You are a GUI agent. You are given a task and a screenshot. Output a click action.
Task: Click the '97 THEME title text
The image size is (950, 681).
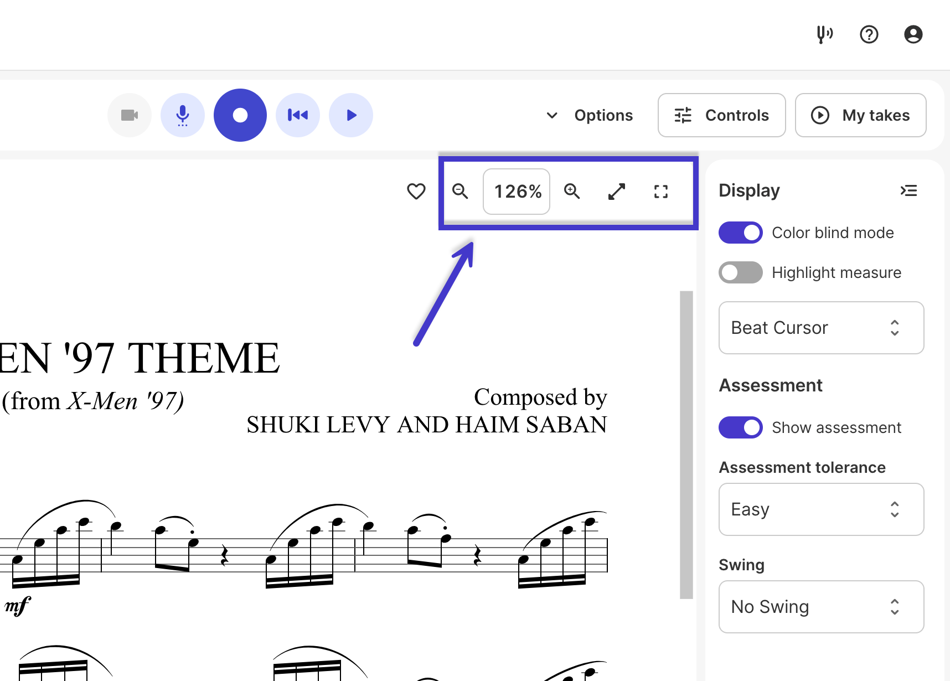click(x=172, y=358)
